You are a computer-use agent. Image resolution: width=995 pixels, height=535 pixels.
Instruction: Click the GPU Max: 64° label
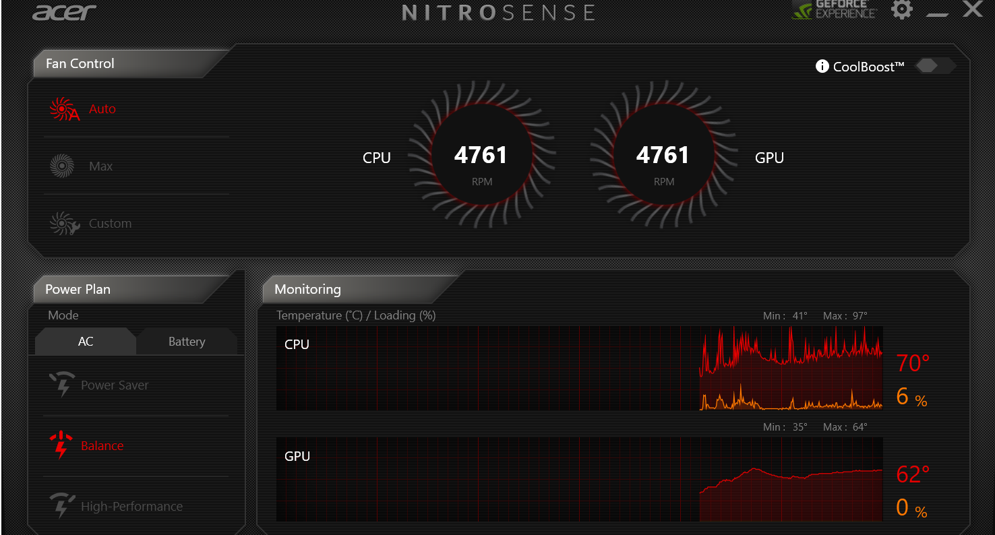845,427
